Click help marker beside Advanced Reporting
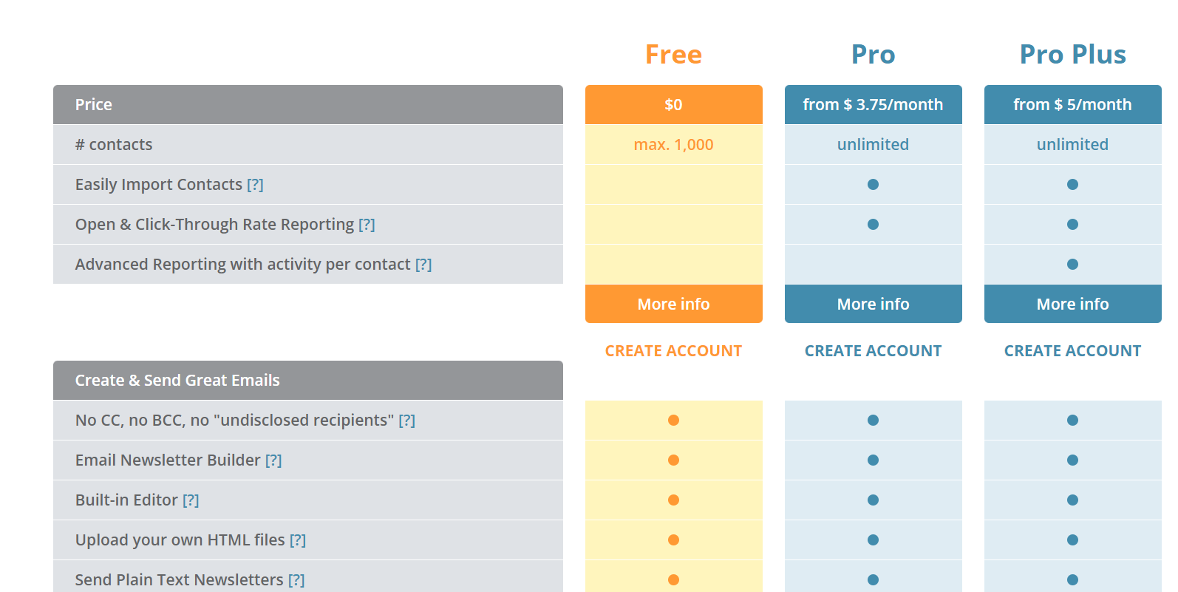The image size is (1178, 592). [x=423, y=265]
